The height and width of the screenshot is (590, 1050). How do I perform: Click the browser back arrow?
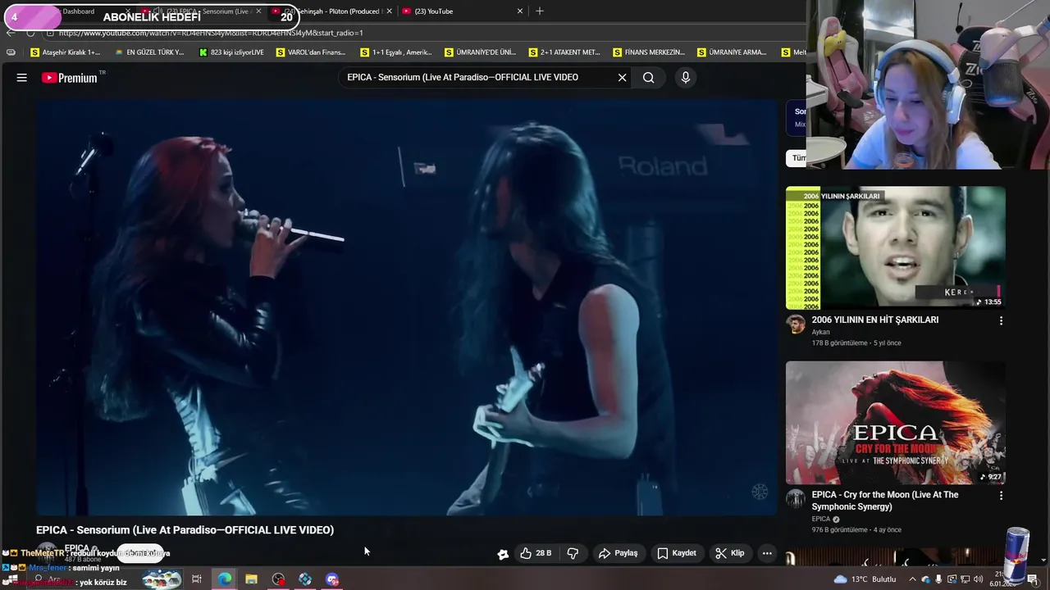click(x=11, y=33)
